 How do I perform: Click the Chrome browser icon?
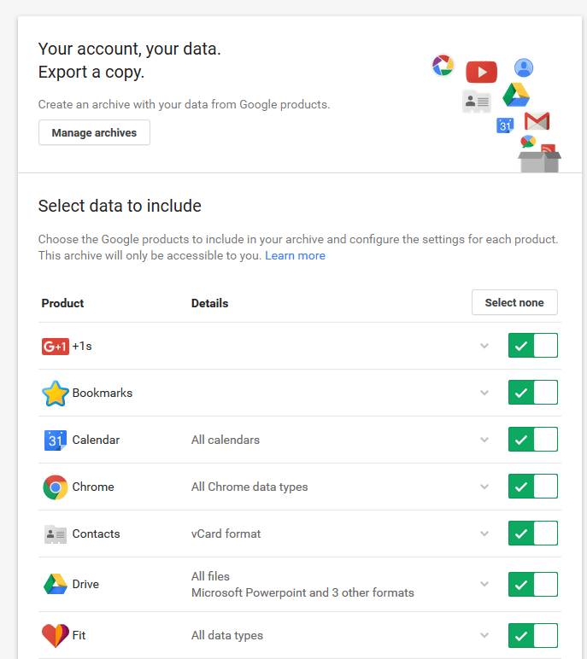pyautogui.click(x=55, y=487)
